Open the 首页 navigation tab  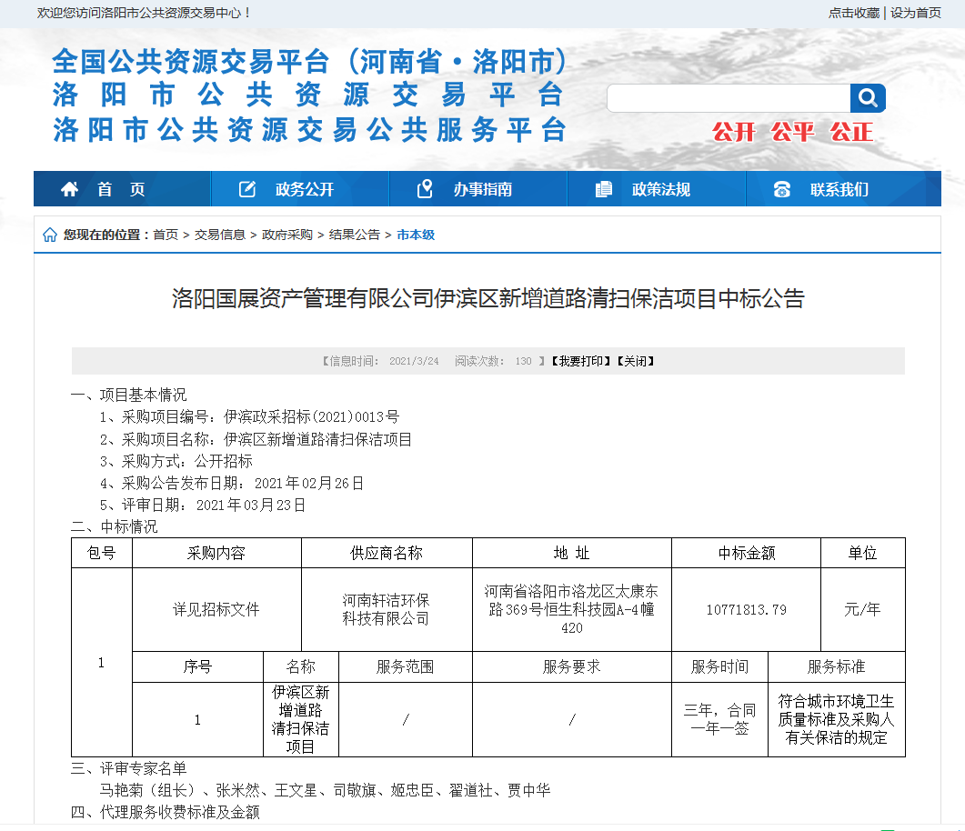(x=121, y=189)
